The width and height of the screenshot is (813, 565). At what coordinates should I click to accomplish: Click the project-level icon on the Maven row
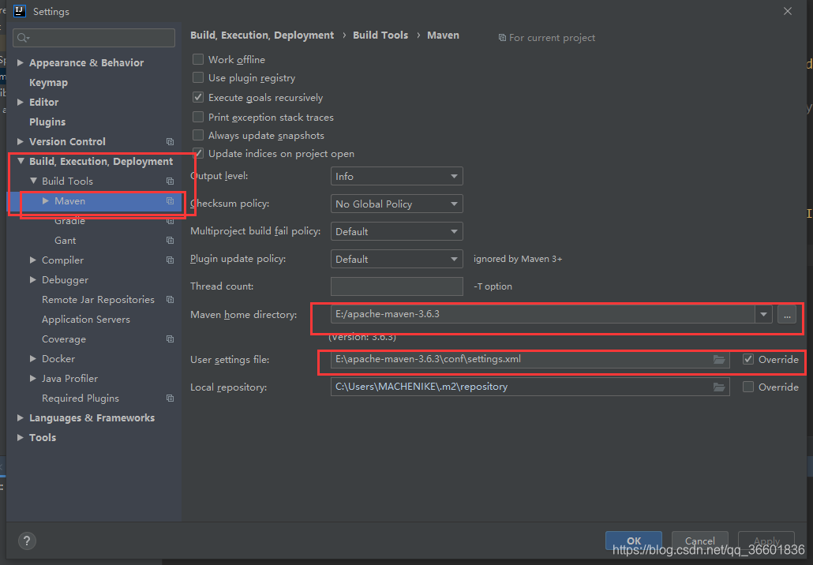point(170,200)
